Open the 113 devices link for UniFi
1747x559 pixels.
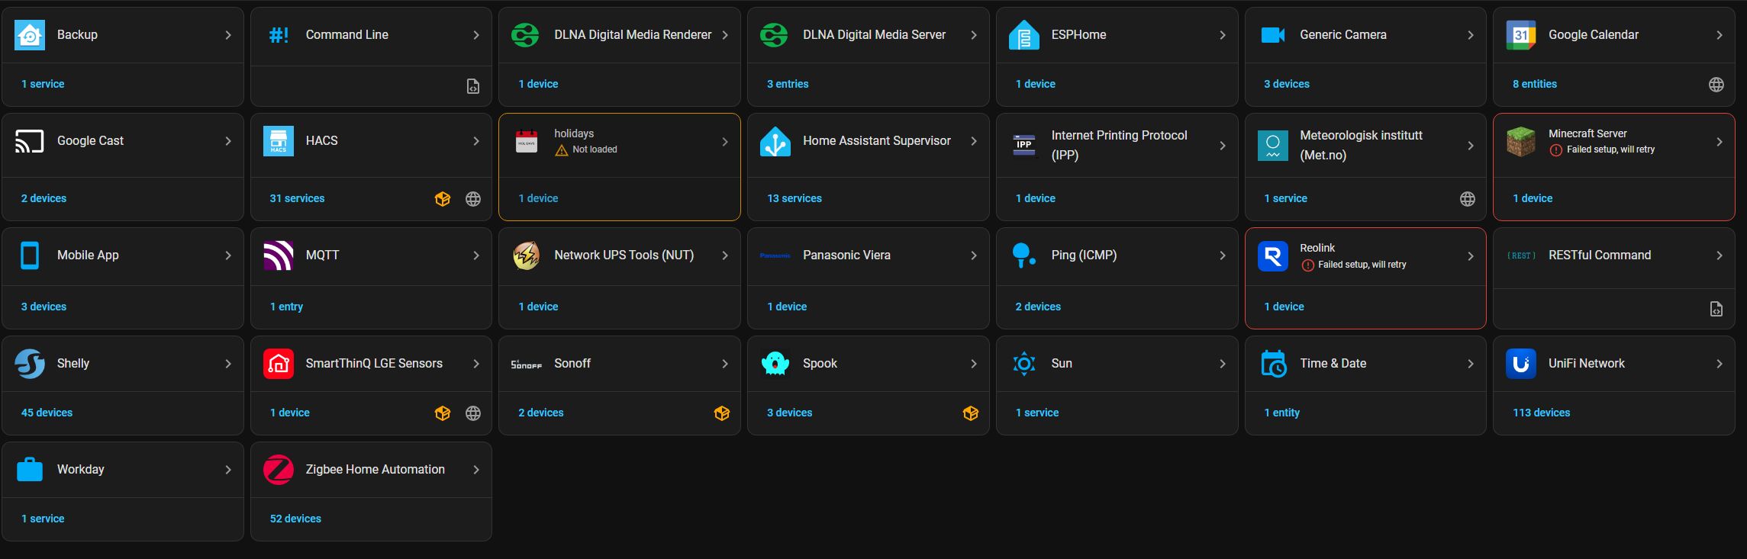[x=1541, y=413]
